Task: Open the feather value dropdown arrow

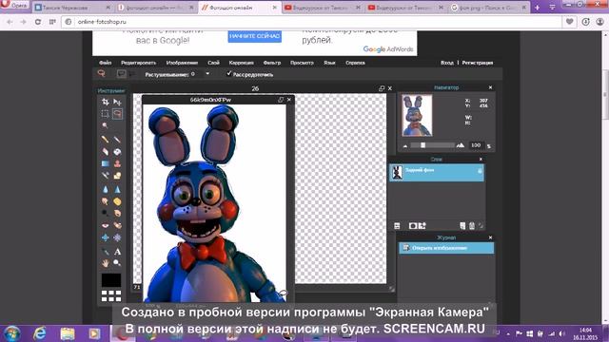Action: click(x=207, y=74)
